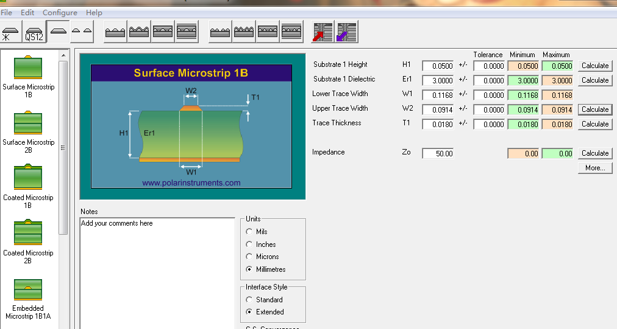Open the File menu
The image size is (617, 329).
(x=6, y=13)
